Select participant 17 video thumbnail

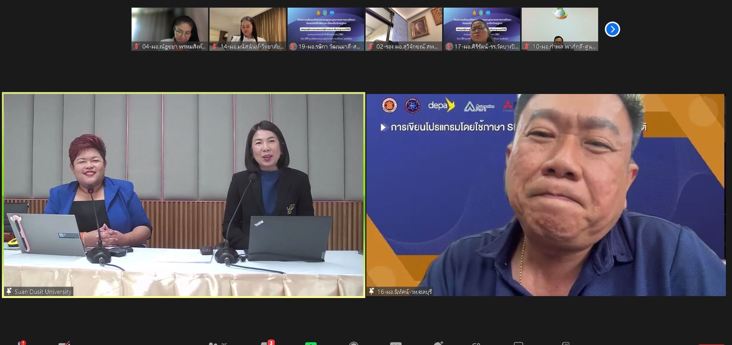[x=481, y=26]
